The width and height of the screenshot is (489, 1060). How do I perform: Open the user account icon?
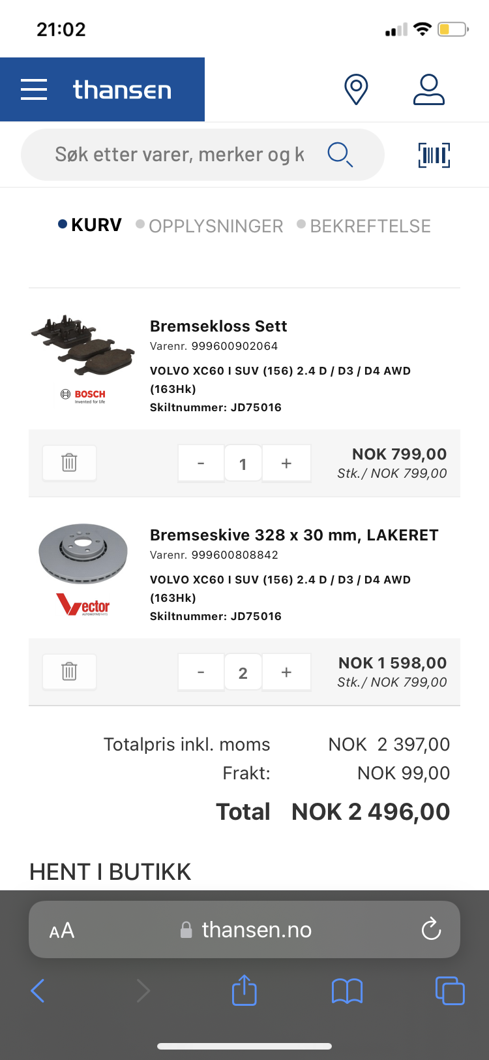(x=429, y=89)
